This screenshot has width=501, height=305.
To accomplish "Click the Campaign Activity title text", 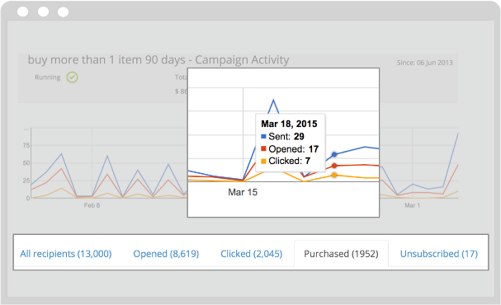I will click(158, 60).
